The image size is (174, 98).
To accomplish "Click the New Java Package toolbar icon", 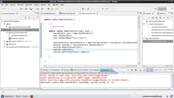I will (37, 9).
